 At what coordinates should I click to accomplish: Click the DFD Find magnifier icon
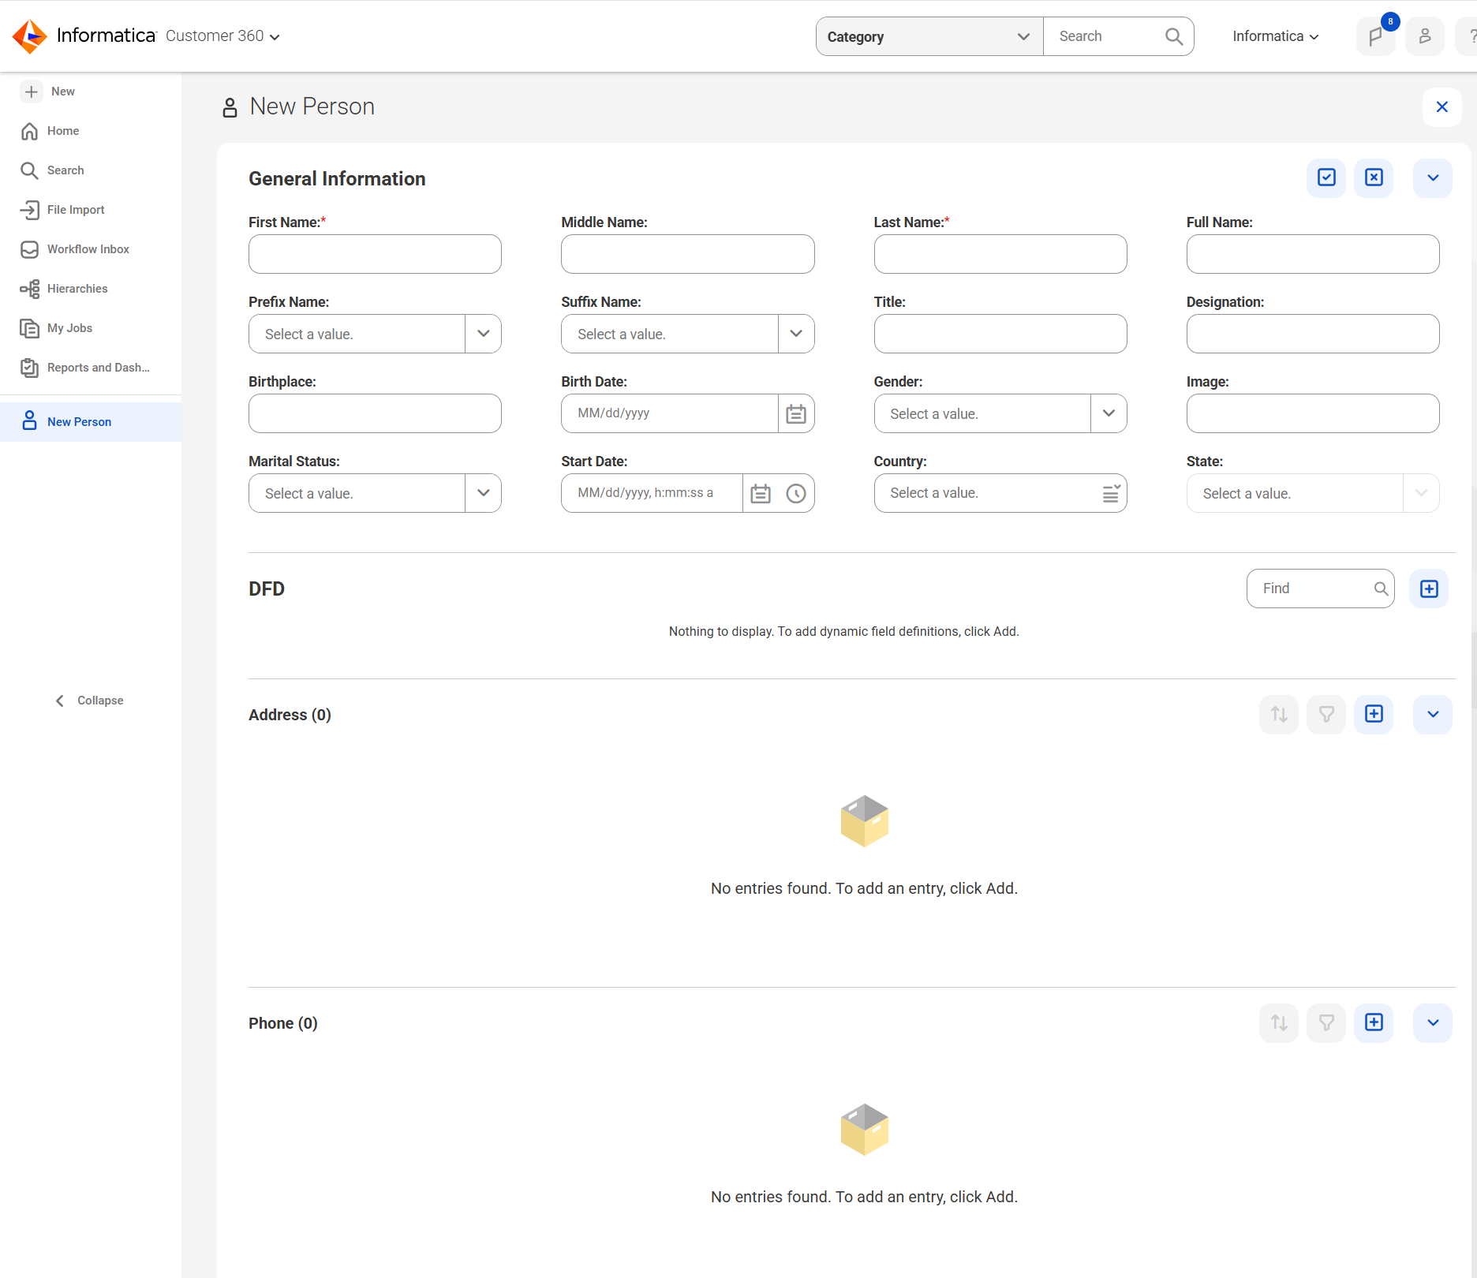[x=1381, y=589]
